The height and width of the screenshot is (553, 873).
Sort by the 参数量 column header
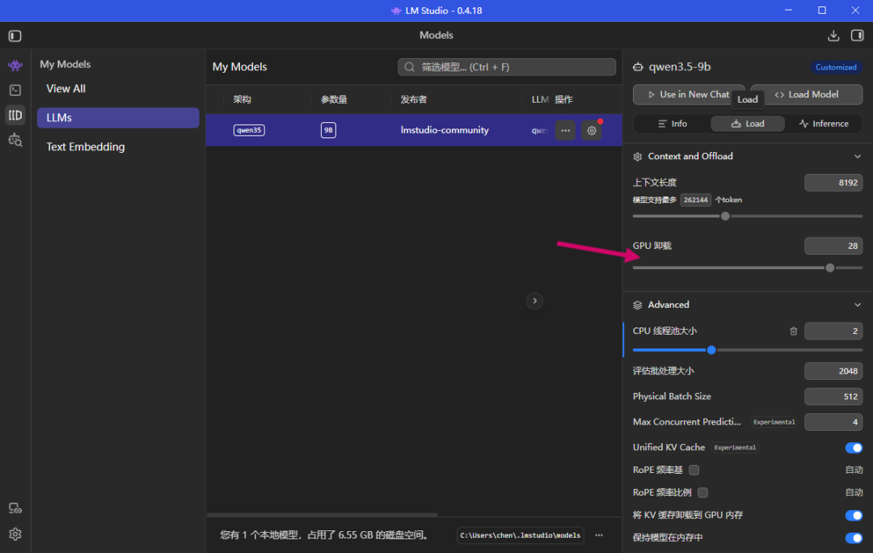(334, 99)
